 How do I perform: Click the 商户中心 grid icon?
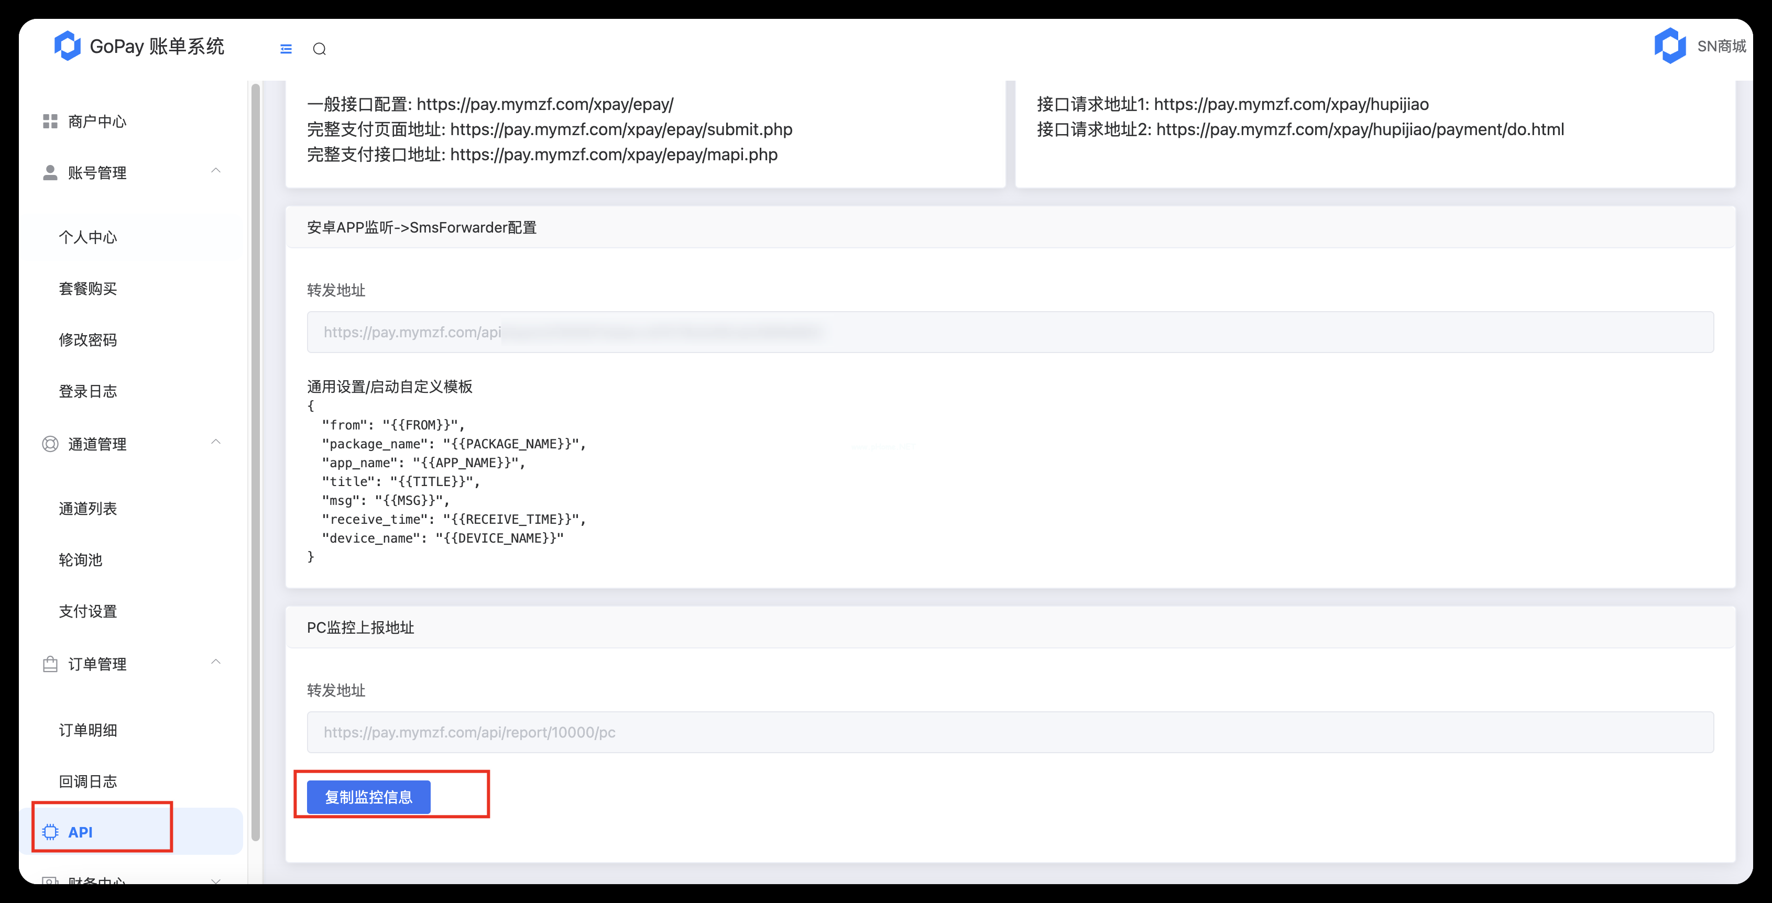tap(50, 122)
